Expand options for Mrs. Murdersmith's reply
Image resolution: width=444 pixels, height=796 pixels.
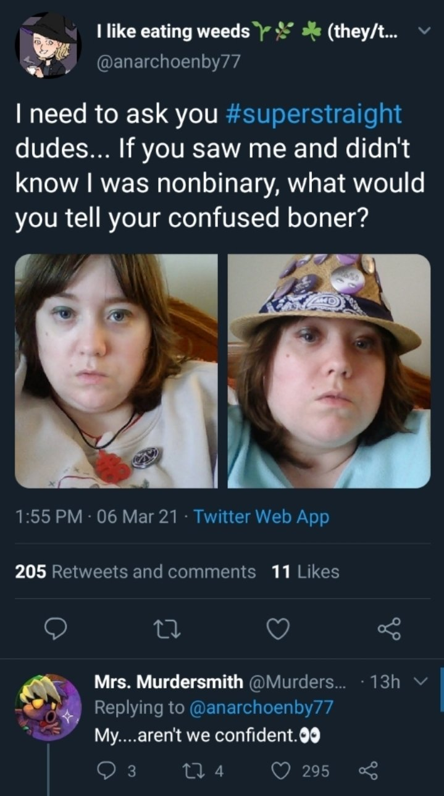point(422,682)
